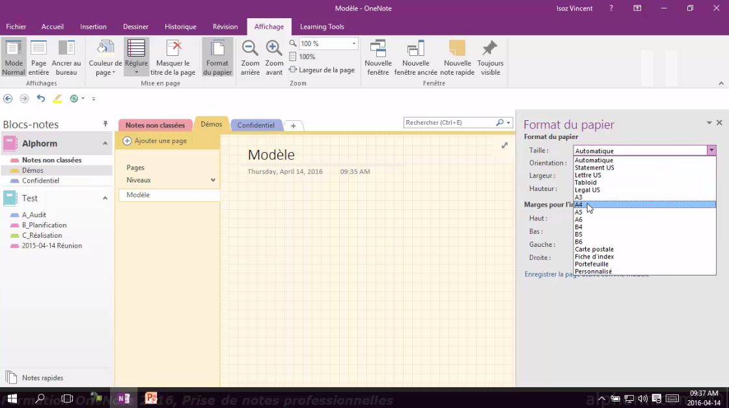
Task: Click the Back navigation arrow
Action: [8, 98]
